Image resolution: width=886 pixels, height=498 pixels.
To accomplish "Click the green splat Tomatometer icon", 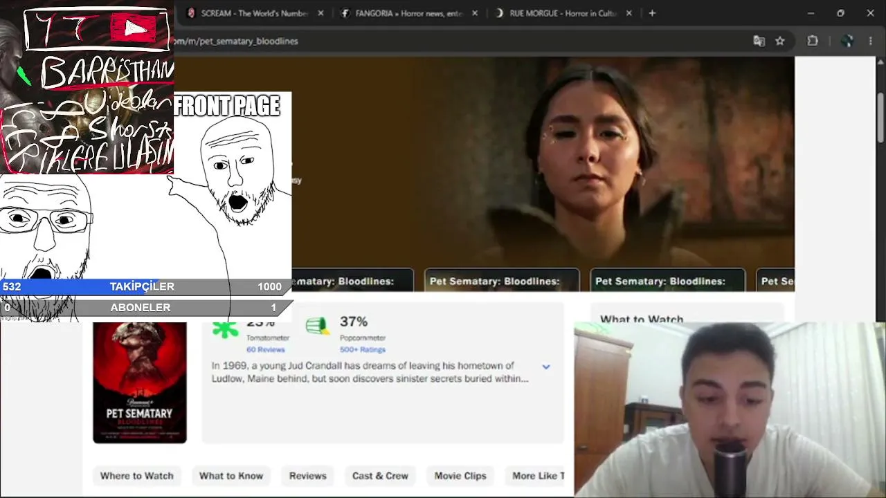I will (x=225, y=327).
